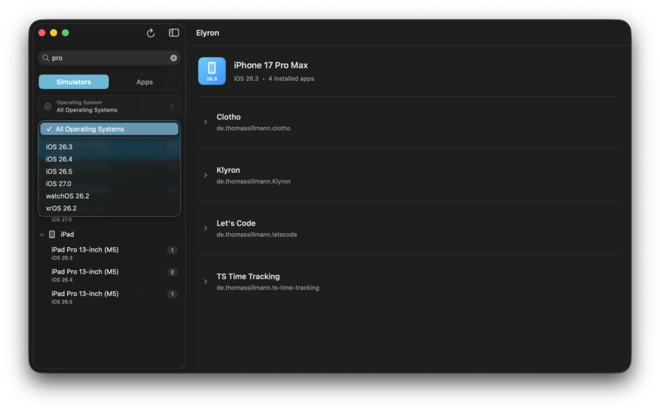Click bundle ID de.thomassillmann.Klyron
This screenshot has height=411, width=660.
click(x=253, y=181)
